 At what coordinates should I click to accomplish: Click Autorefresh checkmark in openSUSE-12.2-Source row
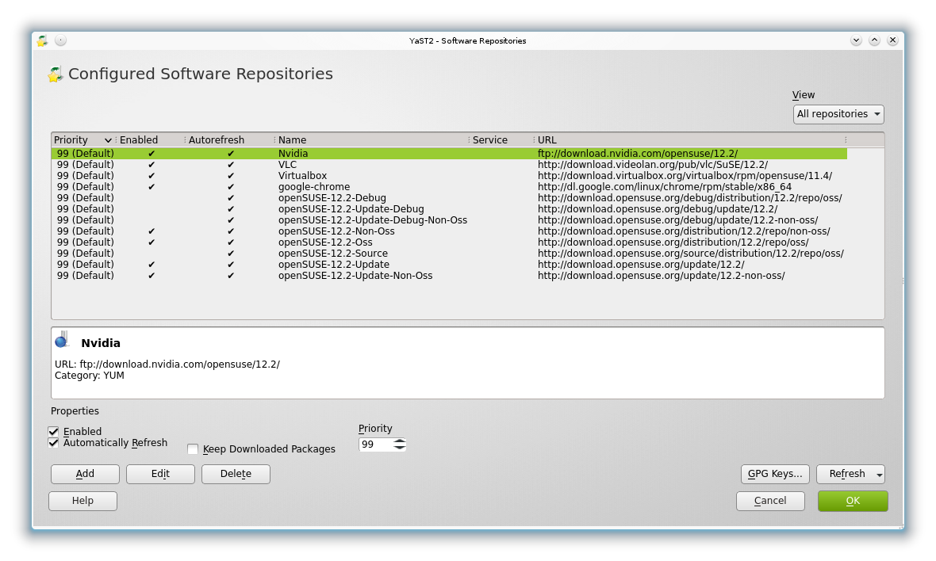point(231,254)
